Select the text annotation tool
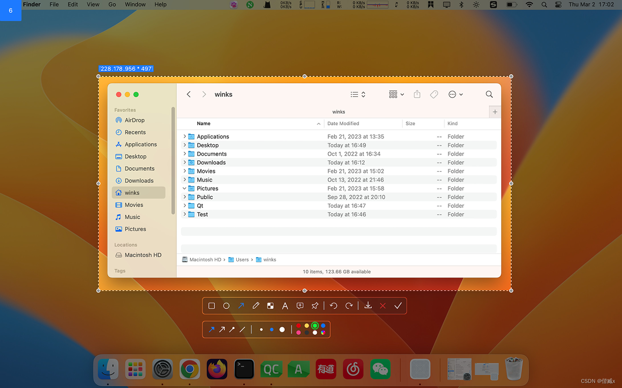Image resolution: width=622 pixels, height=388 pixels. click(285, 306)
